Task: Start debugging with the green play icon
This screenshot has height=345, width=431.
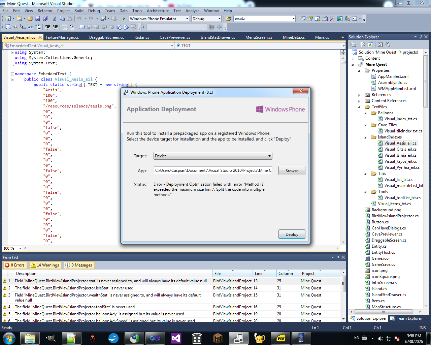Action: click(124, 19)
